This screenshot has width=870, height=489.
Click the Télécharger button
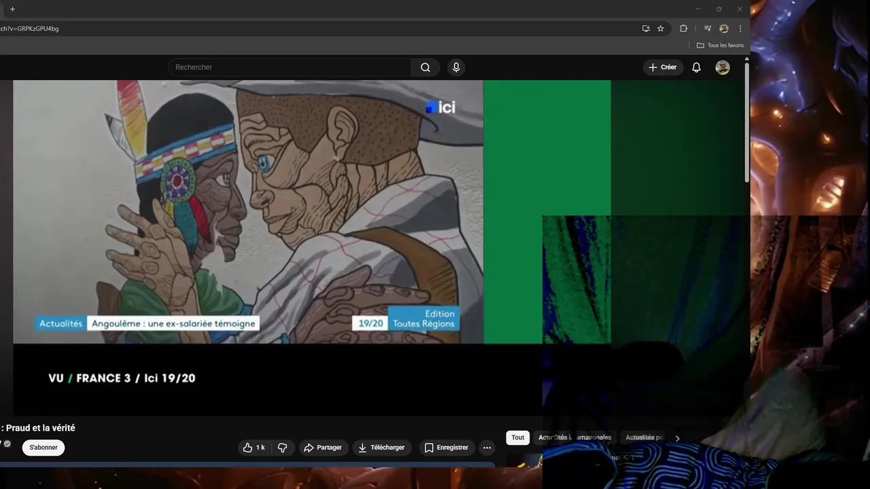coord(382,448)
